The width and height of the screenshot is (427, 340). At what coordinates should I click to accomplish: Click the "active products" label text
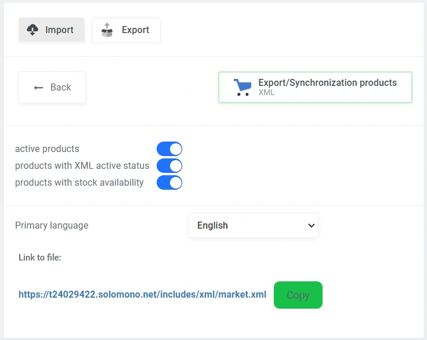tap(47, 149)
